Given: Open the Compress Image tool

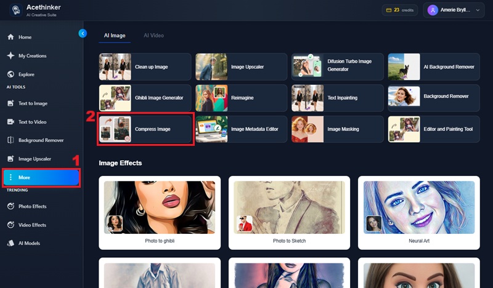Looking at the screenshot, I should pyautogui.click(x=146, y=129).
